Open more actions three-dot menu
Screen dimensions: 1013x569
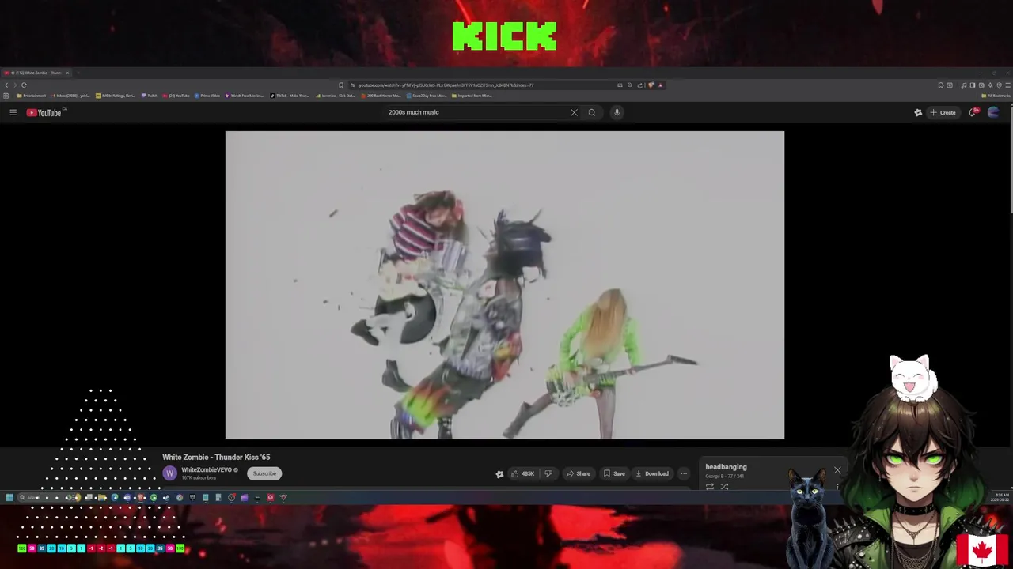point(684,473)
